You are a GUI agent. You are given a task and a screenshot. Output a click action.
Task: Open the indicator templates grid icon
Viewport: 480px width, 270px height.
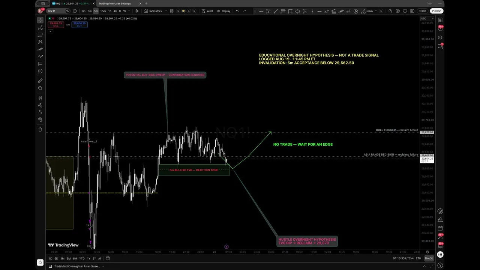172,11
